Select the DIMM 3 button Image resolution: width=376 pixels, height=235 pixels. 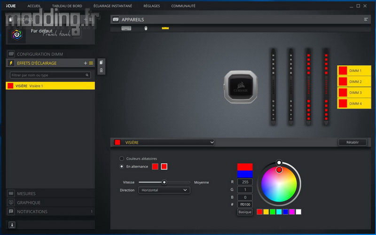point(354,93)
